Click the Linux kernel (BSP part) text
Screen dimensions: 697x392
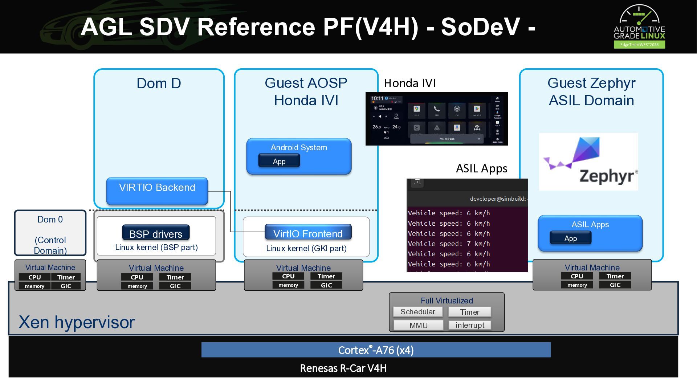click(x=156, y=247)
